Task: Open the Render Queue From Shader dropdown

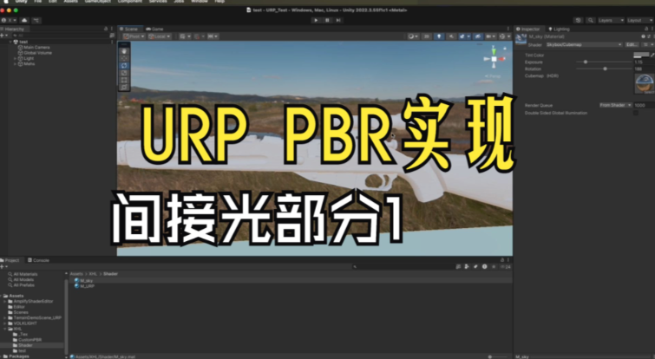Action: [x=615, y=105]
